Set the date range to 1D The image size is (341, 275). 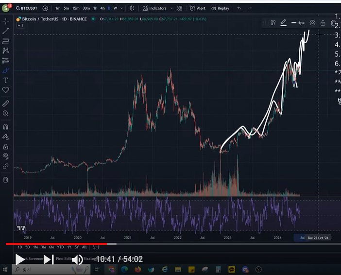click(20, 247)
